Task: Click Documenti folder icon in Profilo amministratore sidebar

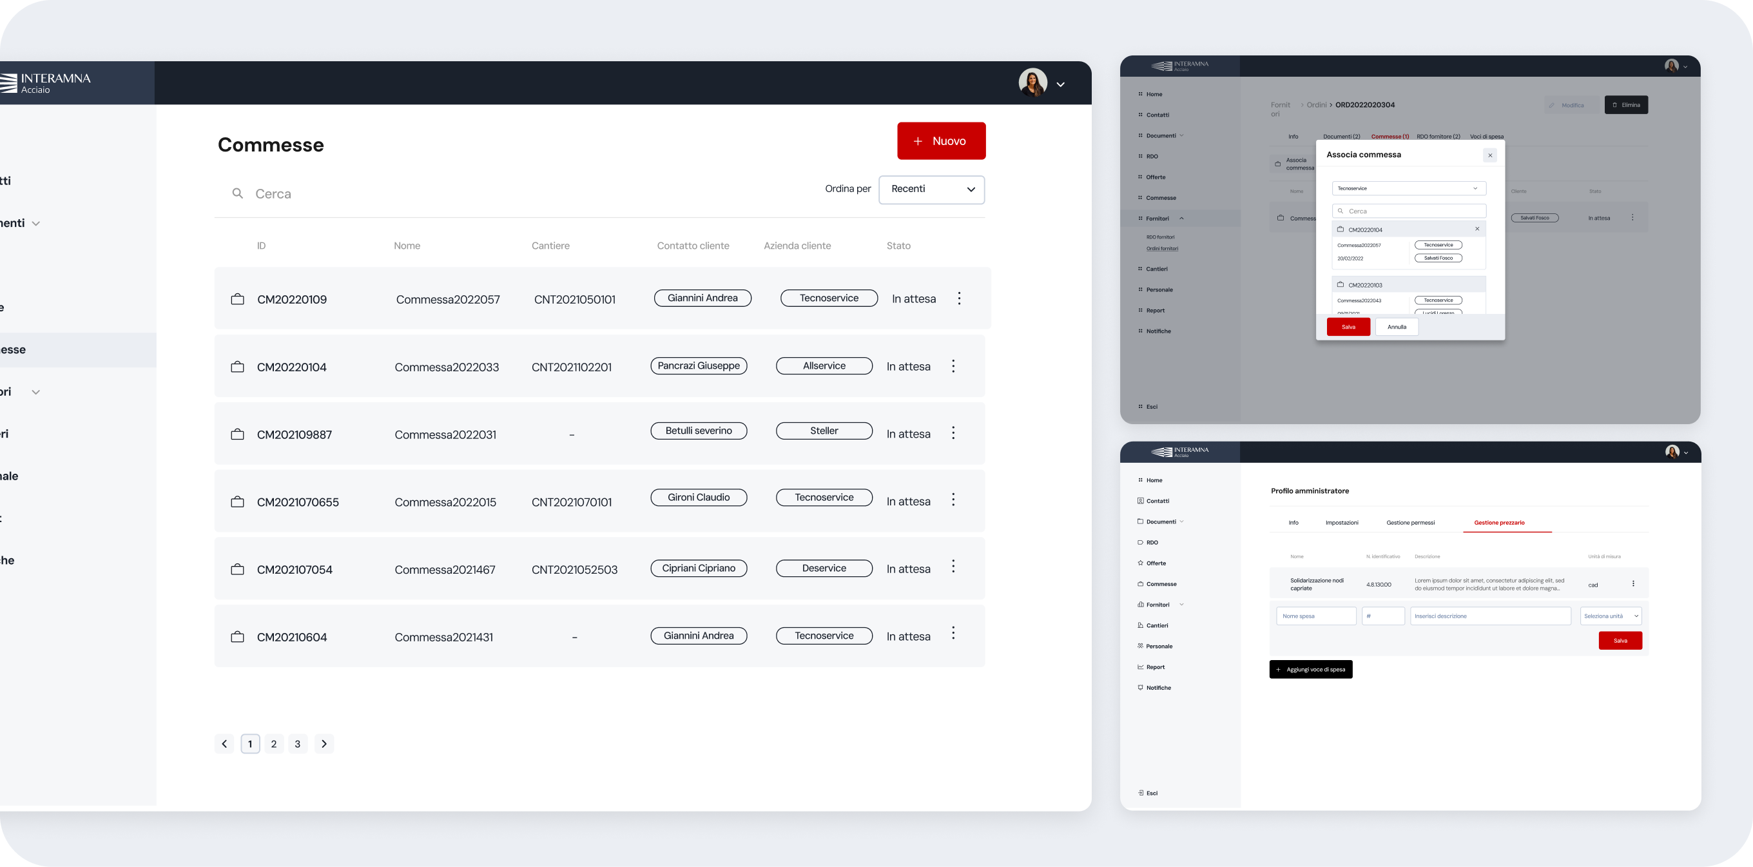Action: coord(1141,521)
